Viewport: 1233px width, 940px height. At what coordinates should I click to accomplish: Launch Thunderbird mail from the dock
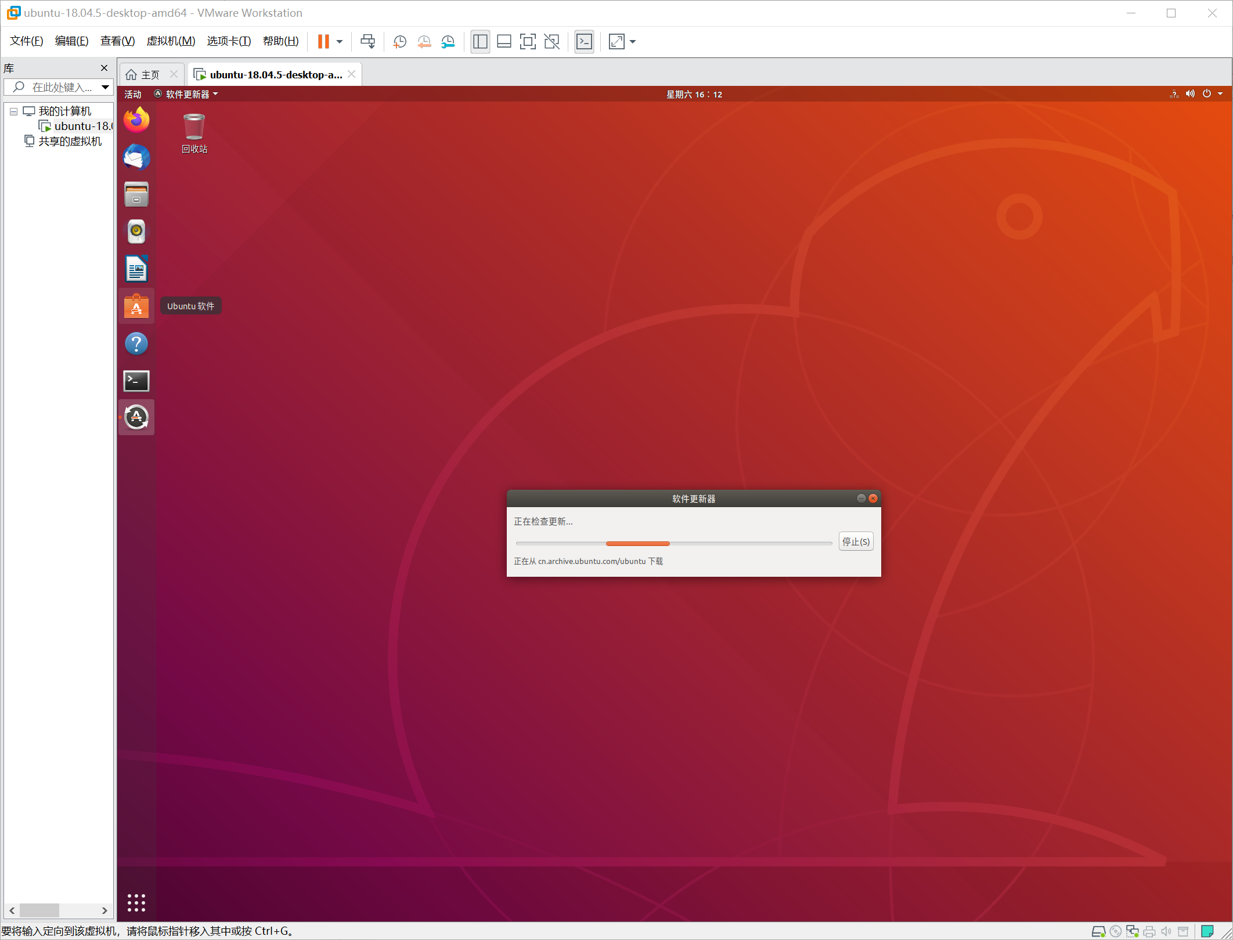(136, 157)
